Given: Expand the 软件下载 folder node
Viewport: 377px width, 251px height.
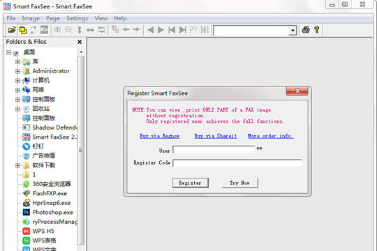Looking at the screenshot, I should tap(17, 165).
